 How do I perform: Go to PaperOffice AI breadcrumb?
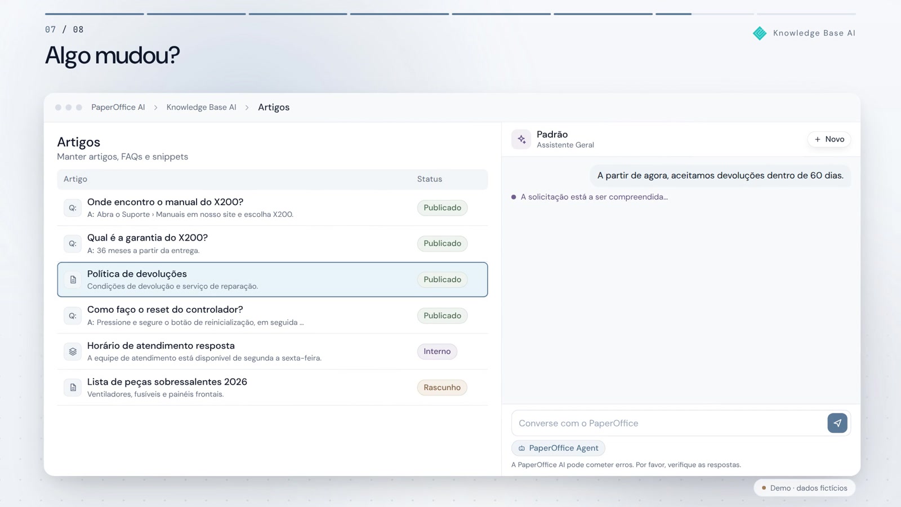click(118, 107)
